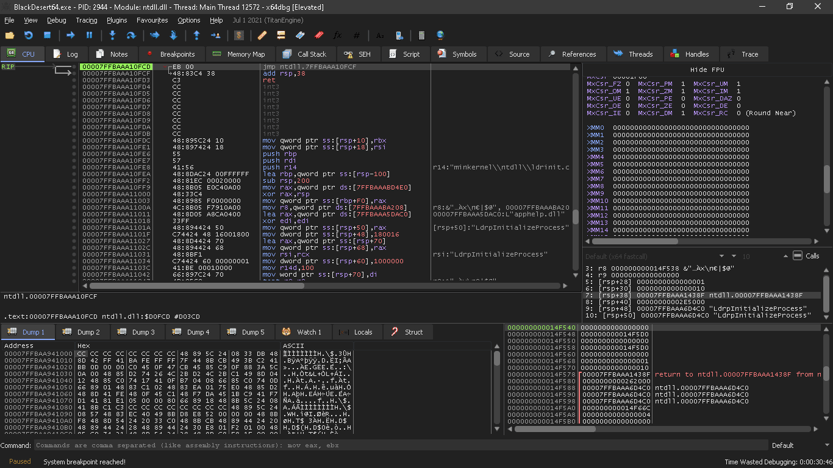Switch to the Log tab
This screenshot has width=833, height=468.
66,54
